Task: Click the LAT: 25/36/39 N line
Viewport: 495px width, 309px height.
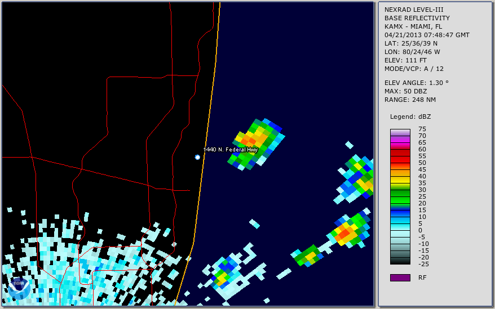Action: (410, 43)
